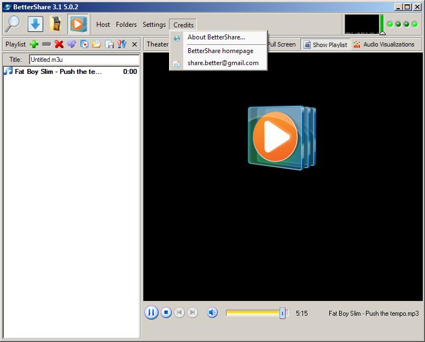425x342 pixels.
Task: Open the downloads blue arrow view
Action: [x=35, y=24]
